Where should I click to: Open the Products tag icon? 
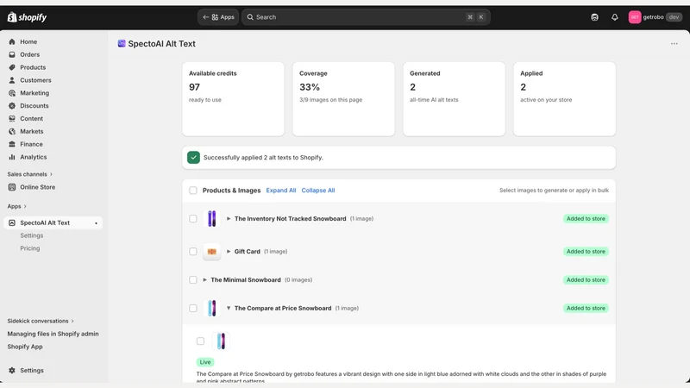(12, 67)
